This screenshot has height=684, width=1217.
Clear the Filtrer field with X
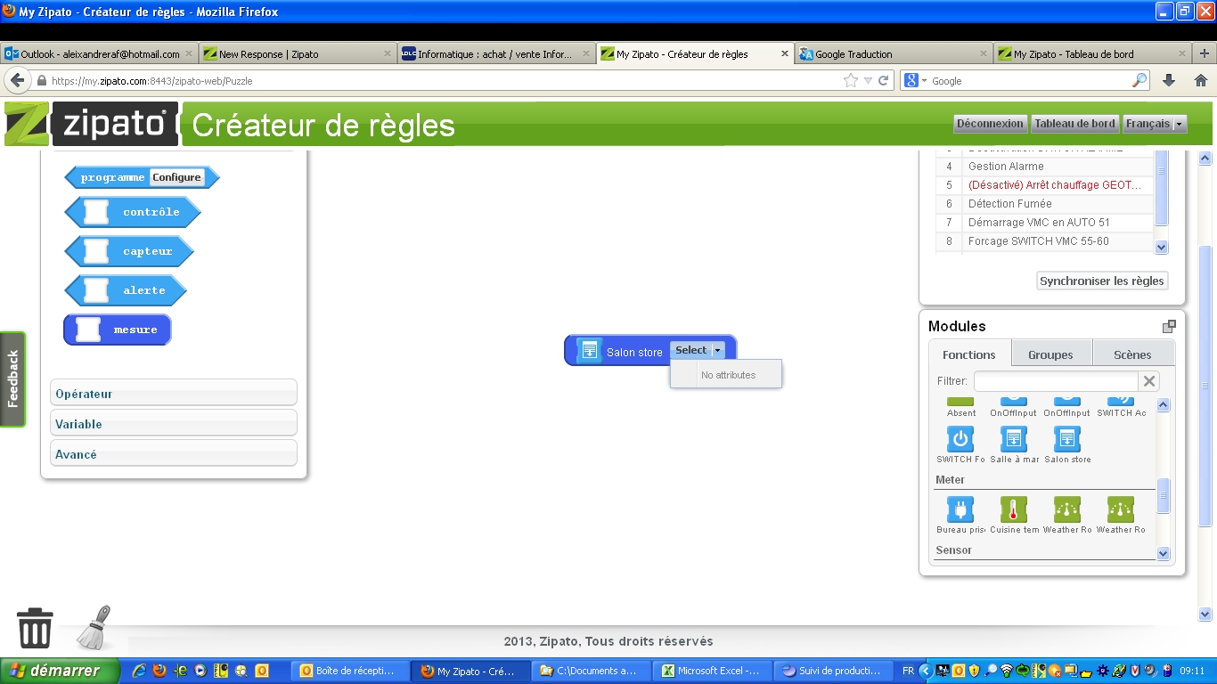tap(1149, 381)
